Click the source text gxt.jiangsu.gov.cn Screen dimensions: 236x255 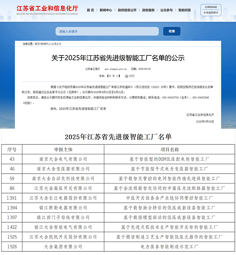pyautogui.click(x=115, y=69)
